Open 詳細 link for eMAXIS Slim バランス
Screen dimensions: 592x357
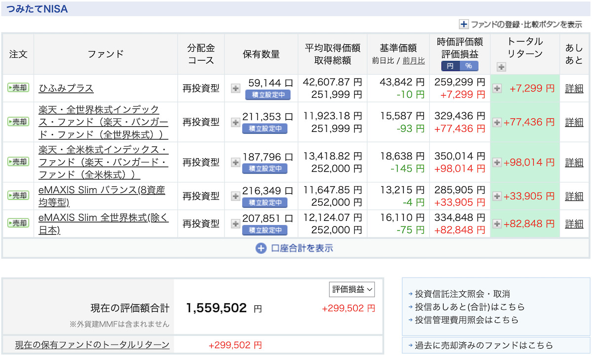pos(574,196)
